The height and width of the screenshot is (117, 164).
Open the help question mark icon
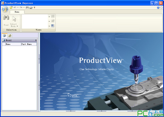click(158, 8)
